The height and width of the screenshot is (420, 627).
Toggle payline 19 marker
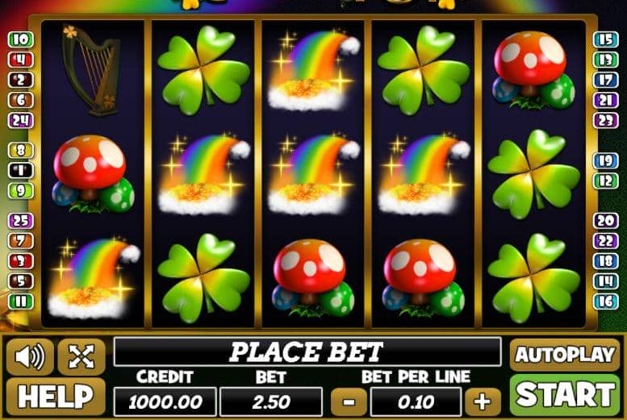point(606,160)
